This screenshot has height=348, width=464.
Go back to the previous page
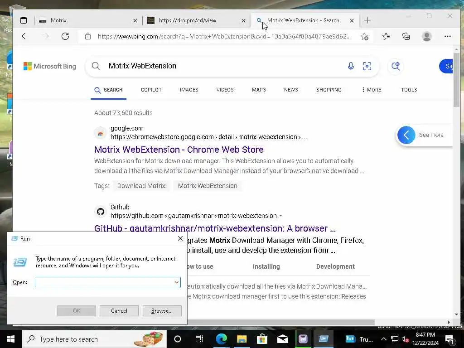[x=25, y=36]
